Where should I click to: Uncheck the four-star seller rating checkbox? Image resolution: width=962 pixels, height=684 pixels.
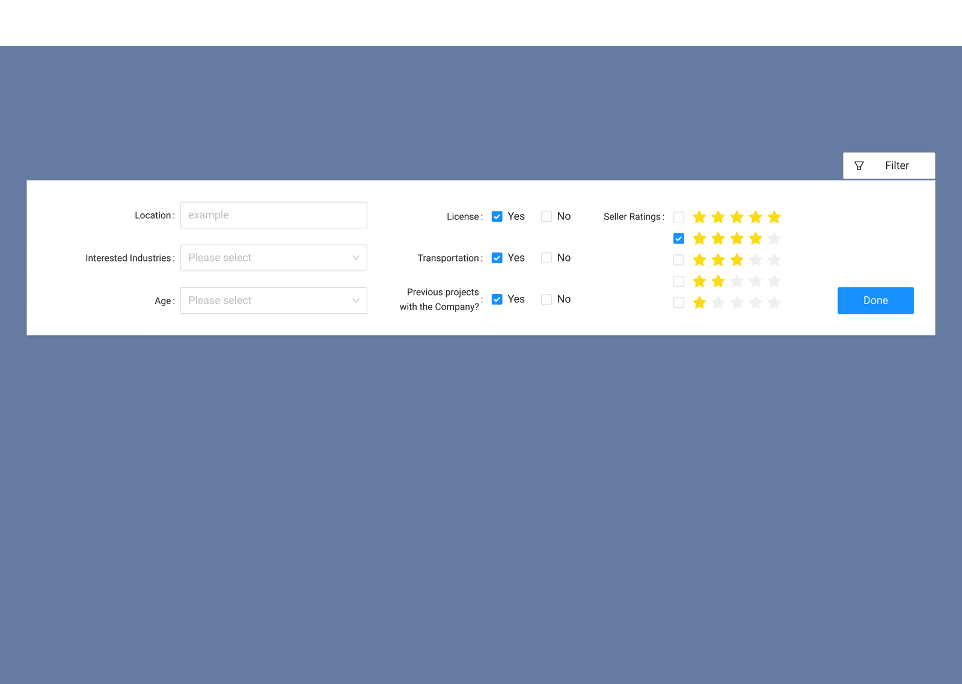[679, 239]
